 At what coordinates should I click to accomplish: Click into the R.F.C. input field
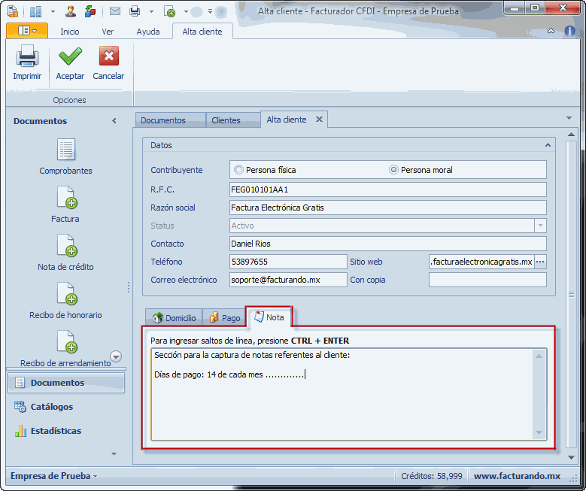point(387,189)
